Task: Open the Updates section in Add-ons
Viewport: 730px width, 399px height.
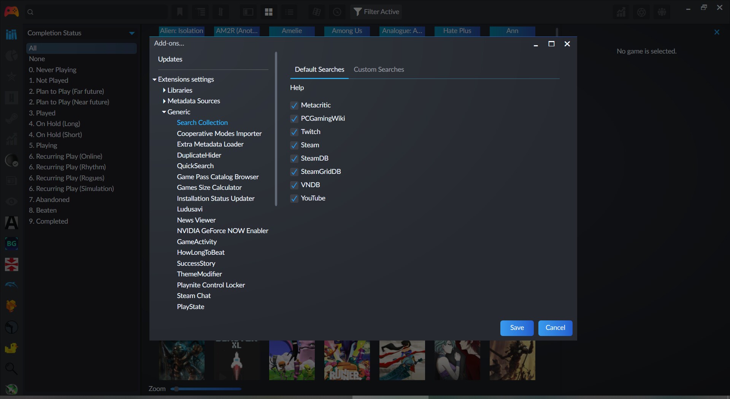Action: 170,59
